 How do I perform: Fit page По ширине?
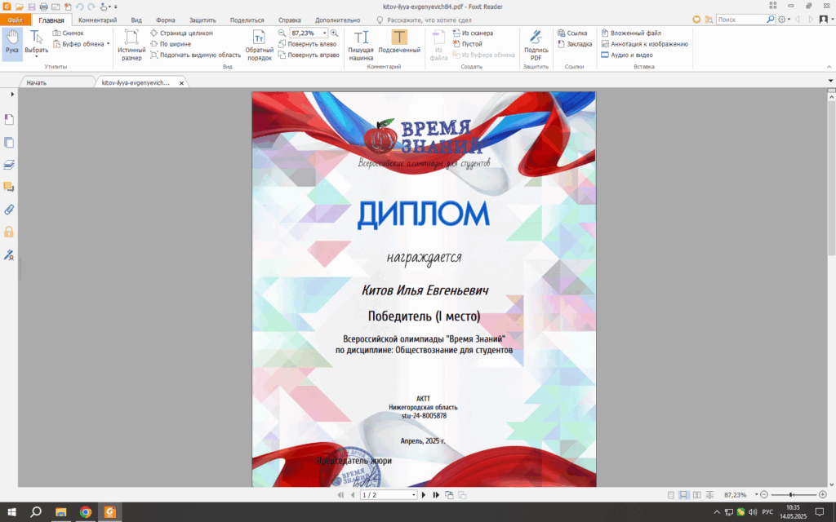(x=171, y=44)
